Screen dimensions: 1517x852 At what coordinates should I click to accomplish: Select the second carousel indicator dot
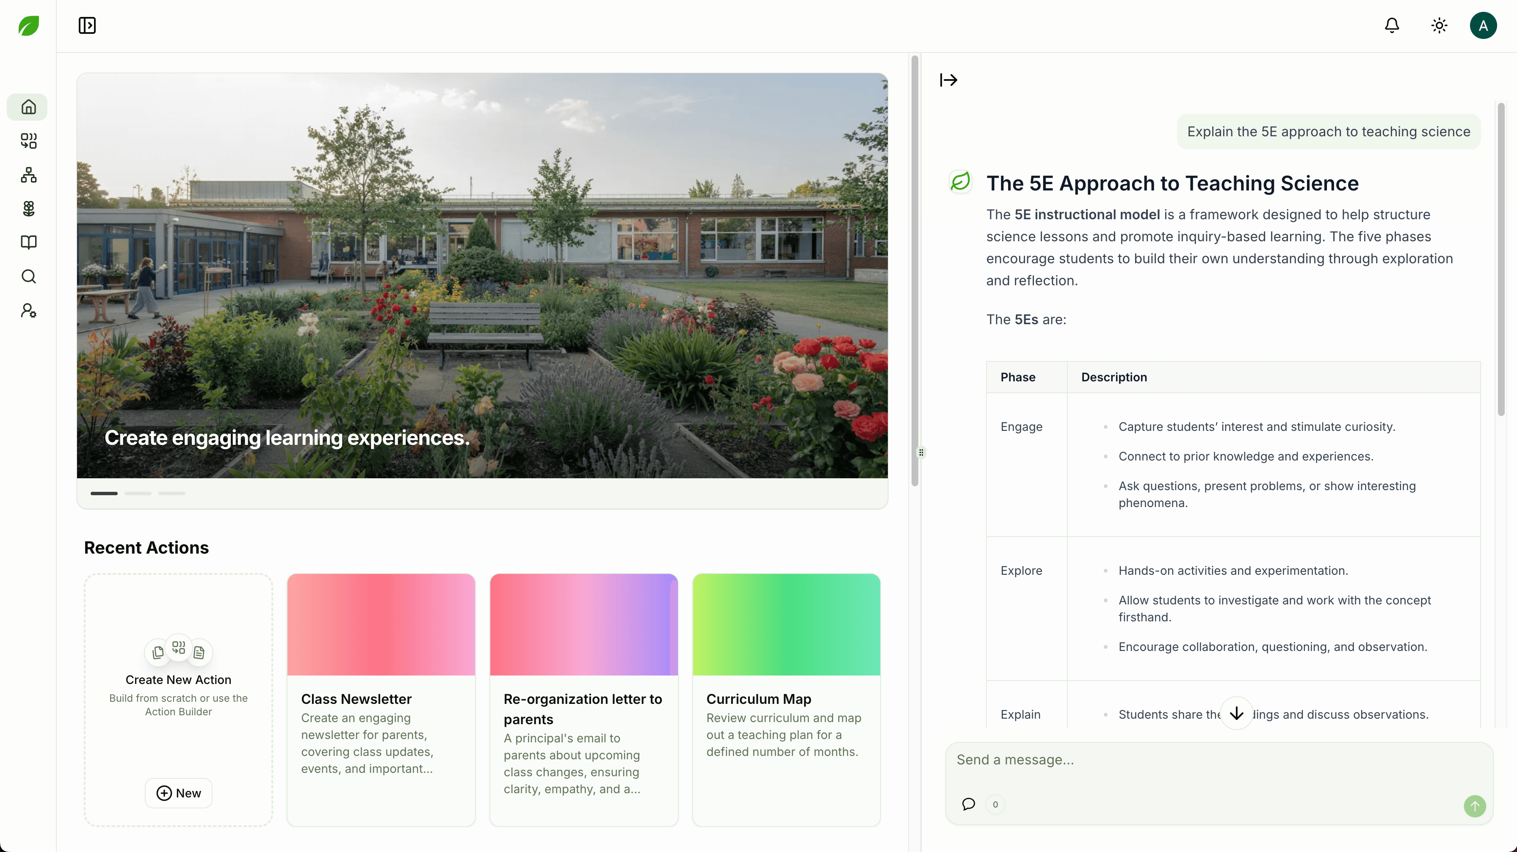(138, 494)
